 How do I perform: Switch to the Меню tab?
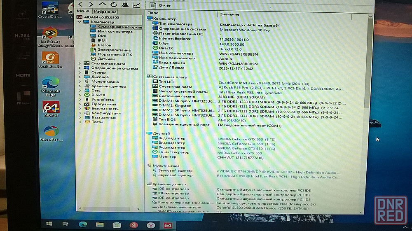pyautogui.click(x=83, y=12)
